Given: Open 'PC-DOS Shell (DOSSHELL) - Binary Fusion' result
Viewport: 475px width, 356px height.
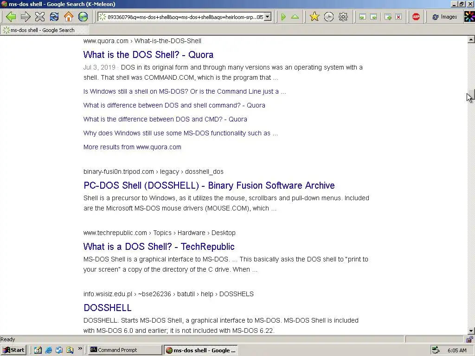Looking at the screenshot, I should click(209, 185).
